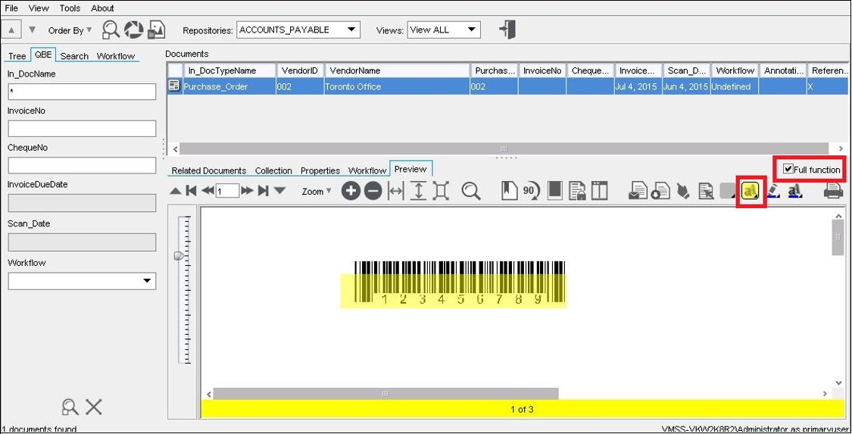Select the yellow highlight annotation tool
The height and width of the screenshot is (434, 852).
point(751,191)
